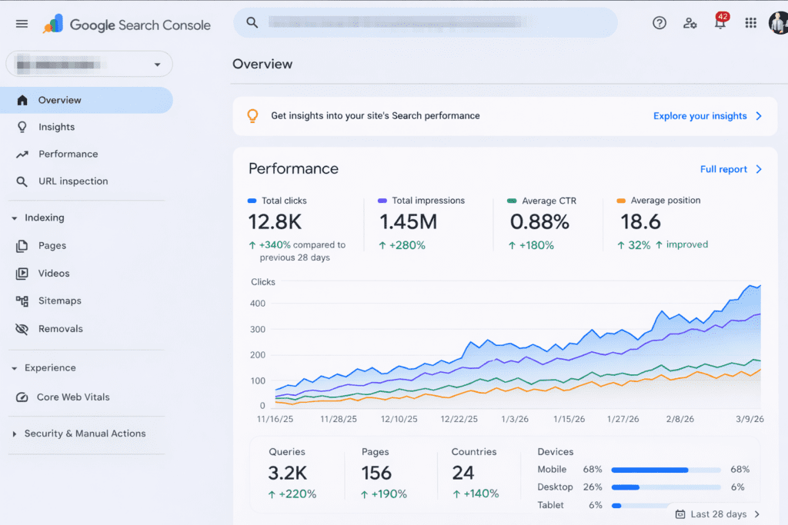788x525 pixels.
Task: Click the 12.8K total clicks value
Action: (275, 222)
